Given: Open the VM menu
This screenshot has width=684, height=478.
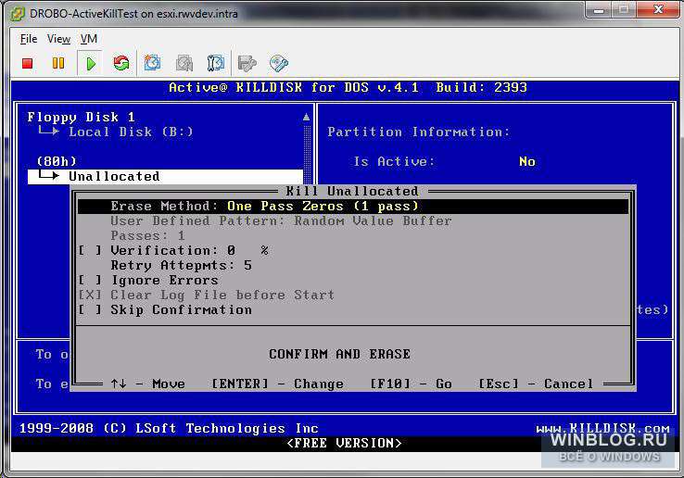Looking at the screenshot, I should [89, 39].
